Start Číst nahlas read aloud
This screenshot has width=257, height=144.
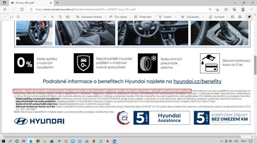click(118, 17)
